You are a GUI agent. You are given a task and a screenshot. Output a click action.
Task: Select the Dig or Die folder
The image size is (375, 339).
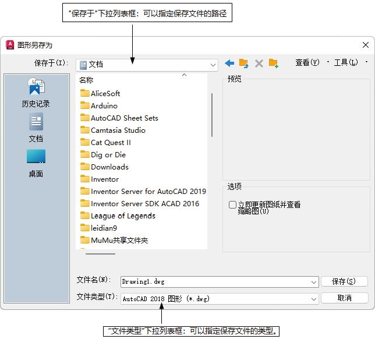pyautogui.click(x=103, y=154)
